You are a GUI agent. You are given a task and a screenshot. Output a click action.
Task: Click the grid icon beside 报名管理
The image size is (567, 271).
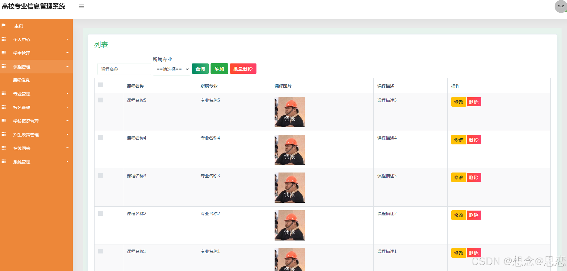click(x=4, y=107)
